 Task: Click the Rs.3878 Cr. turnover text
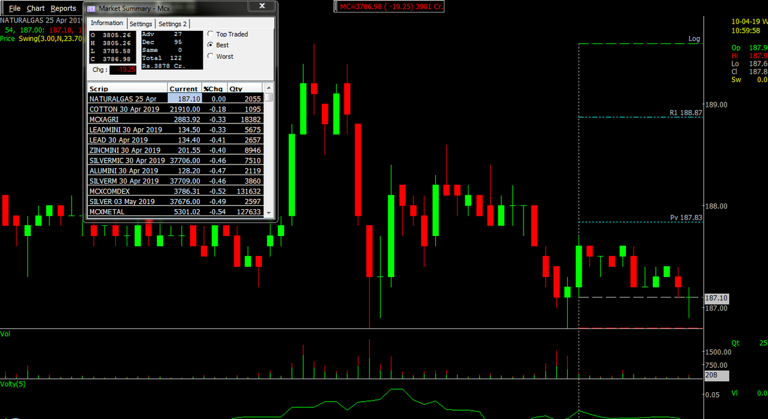pos(163,66)
